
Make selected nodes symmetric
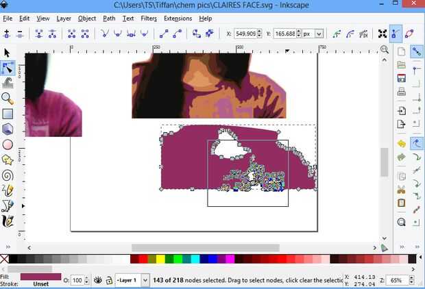point(131,34)
